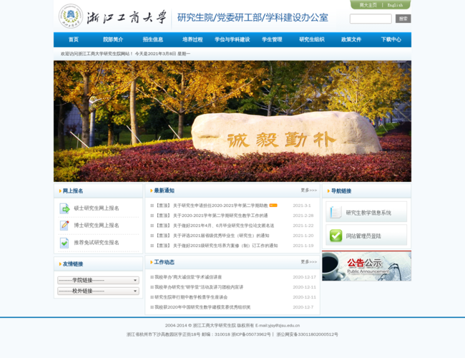Open the 院部简介 menu item
465x358 pixels.
tap(113, 39)
